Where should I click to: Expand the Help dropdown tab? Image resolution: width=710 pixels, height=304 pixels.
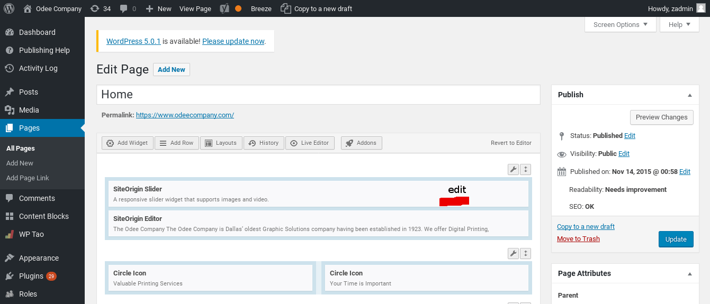(679, 24)
